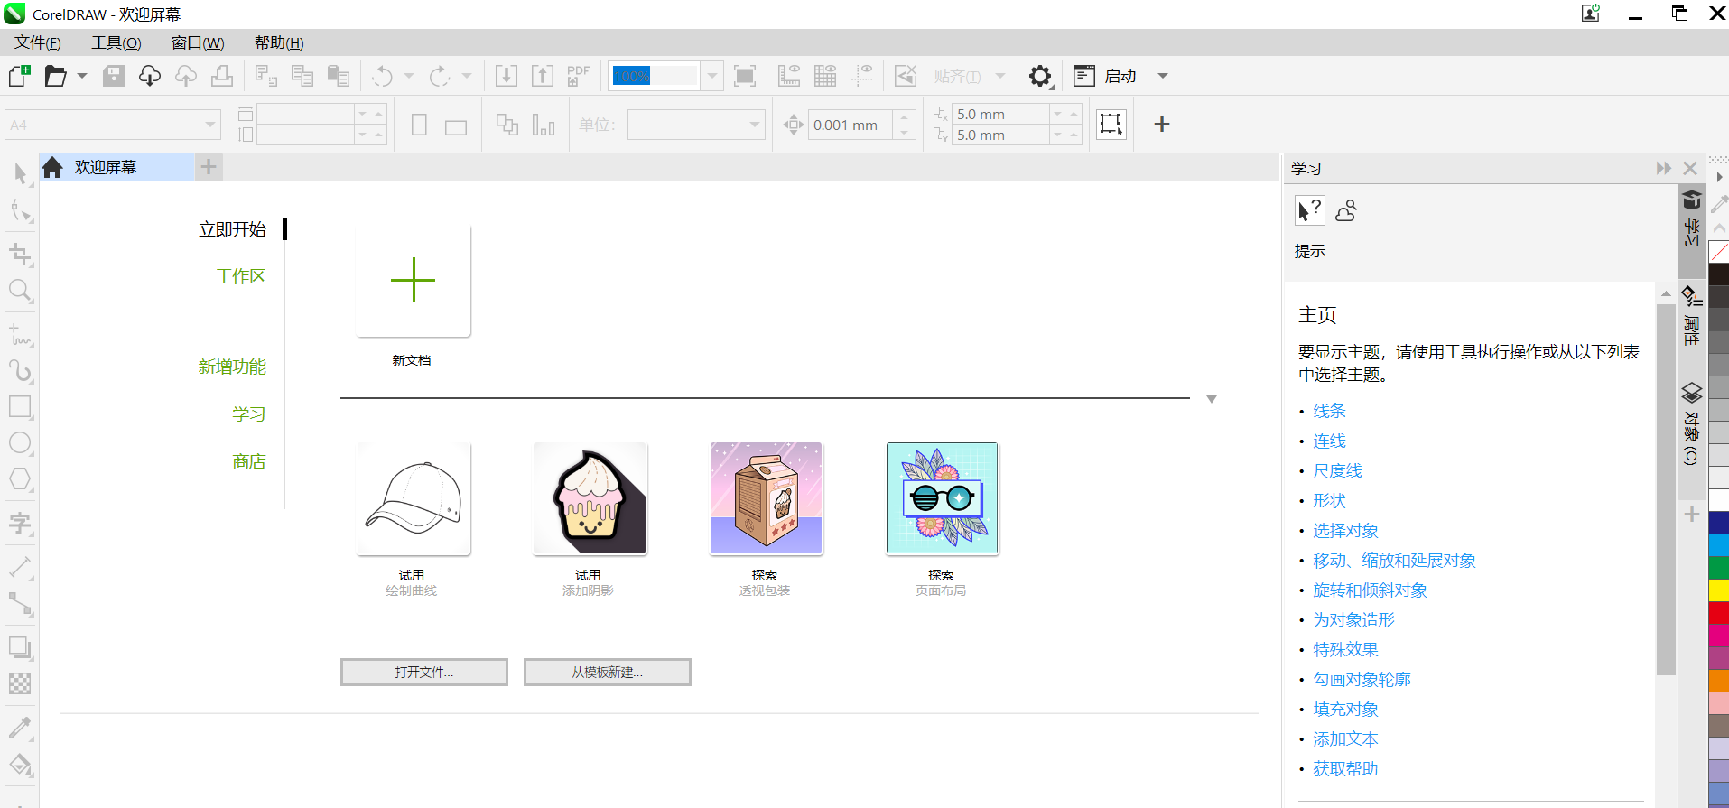Click the New Document toolbar icon
Image resolution: width=1729 pixels, height=808 pixels.
19,76
